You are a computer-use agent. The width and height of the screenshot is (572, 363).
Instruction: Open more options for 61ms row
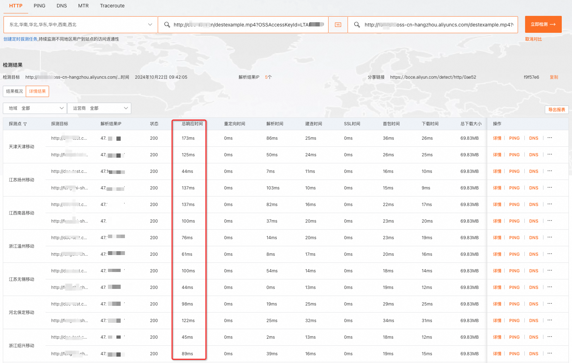[x=550, y=254]
